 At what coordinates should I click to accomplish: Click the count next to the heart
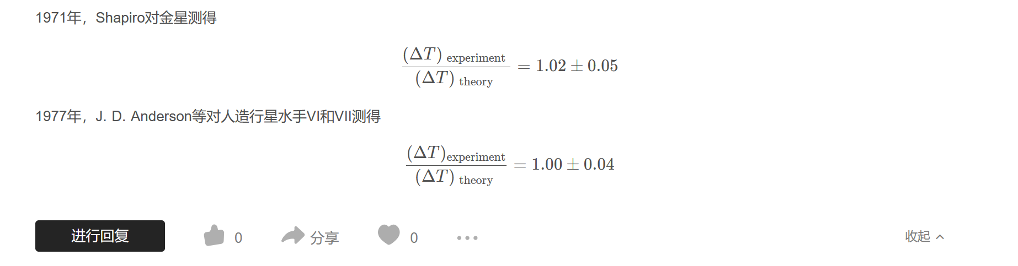click(414, 238)
